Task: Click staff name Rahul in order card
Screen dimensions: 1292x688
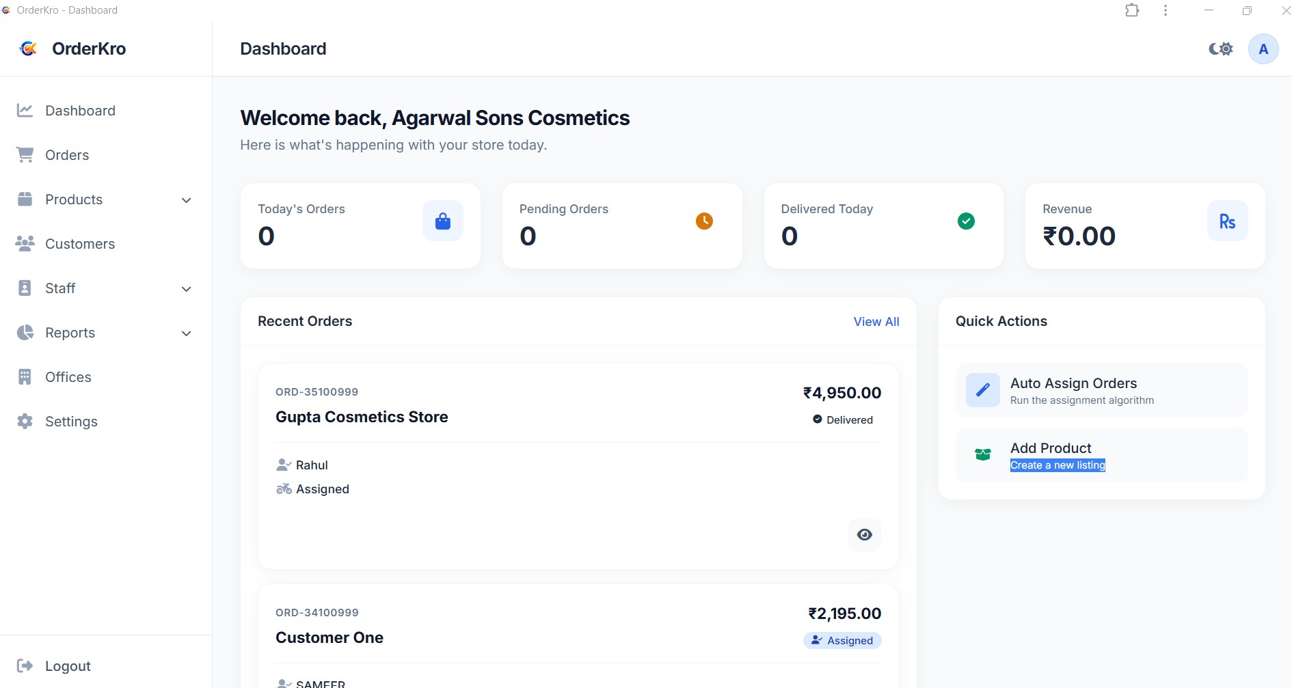Action: 312,465
